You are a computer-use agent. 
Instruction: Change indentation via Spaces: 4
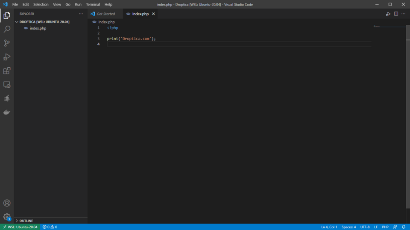pyautogui.click(x=348, y=227)
